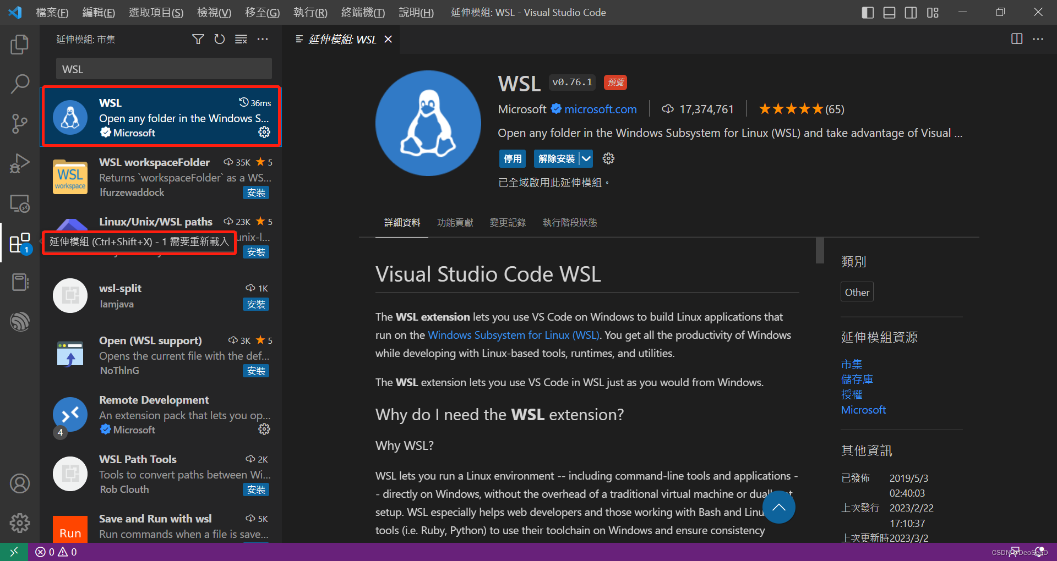Switch to the 功能貢獻 tab
This screenshot has height=561, width=1057.
click(x=455, y=222)
